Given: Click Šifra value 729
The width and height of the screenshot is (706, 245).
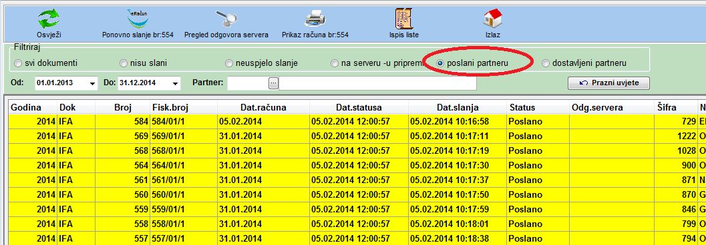Looking at the screenshot, I should (675, 122).
